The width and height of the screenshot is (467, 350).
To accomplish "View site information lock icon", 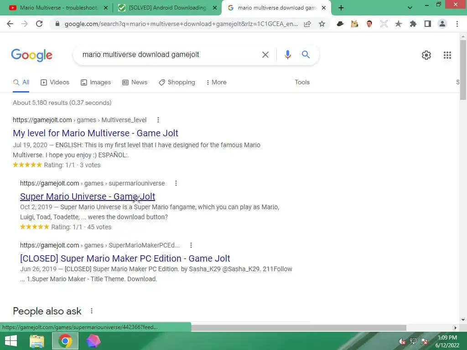I will click(58, 24).
